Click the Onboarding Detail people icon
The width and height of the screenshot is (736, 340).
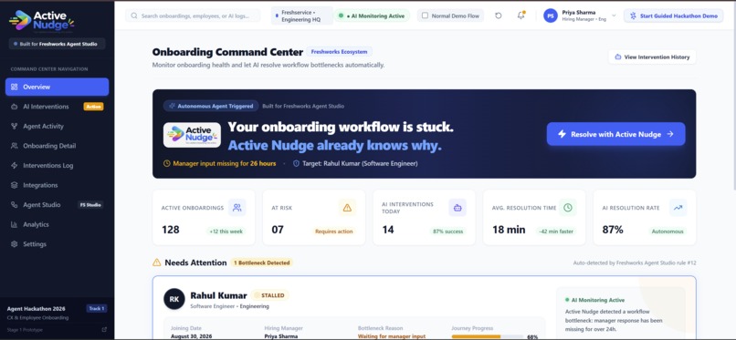tap(14, 146)
